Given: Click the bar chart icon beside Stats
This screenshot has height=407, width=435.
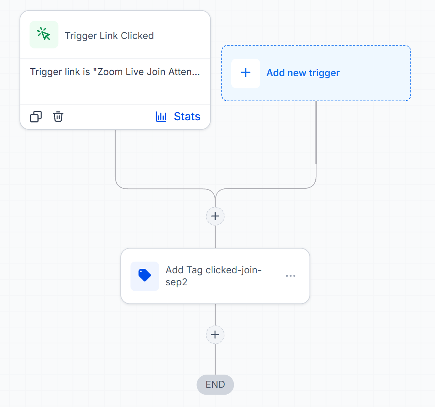Looking at the screenshot, I should click(x=161, y=117).
